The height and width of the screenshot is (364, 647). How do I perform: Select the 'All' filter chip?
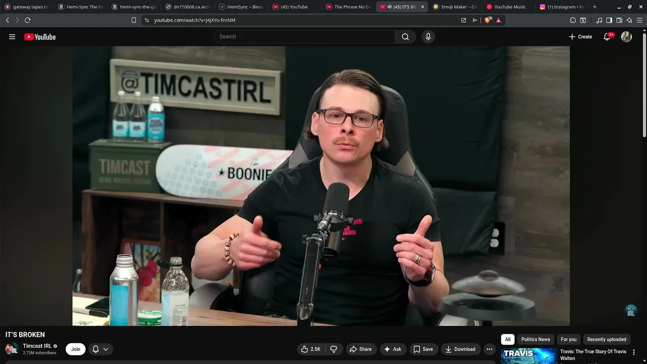point(507,339)
